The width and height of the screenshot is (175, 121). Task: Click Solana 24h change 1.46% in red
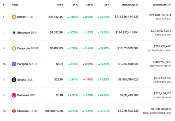(88, 79)
